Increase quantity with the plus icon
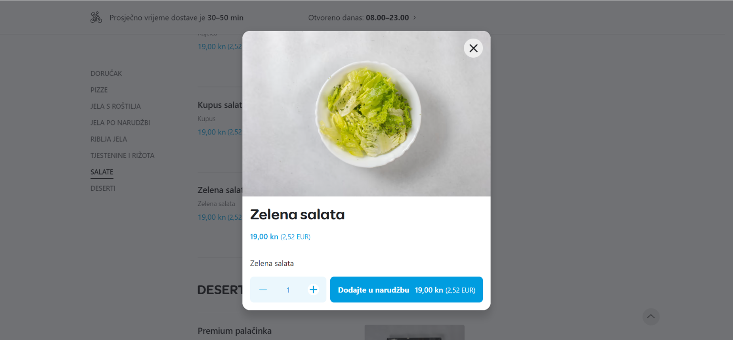This screenshot has width=733, height=340. [x=313, y=289]
